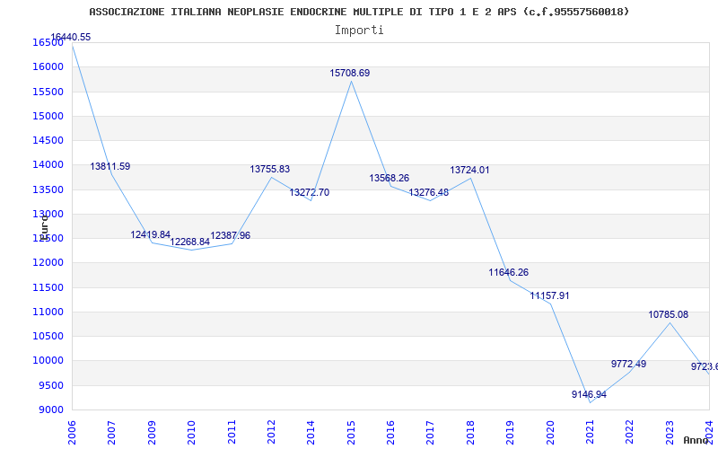Click the 2021 x-axis year label
Viewport: 718px width, 449px height.
click(x=590, y=432)
